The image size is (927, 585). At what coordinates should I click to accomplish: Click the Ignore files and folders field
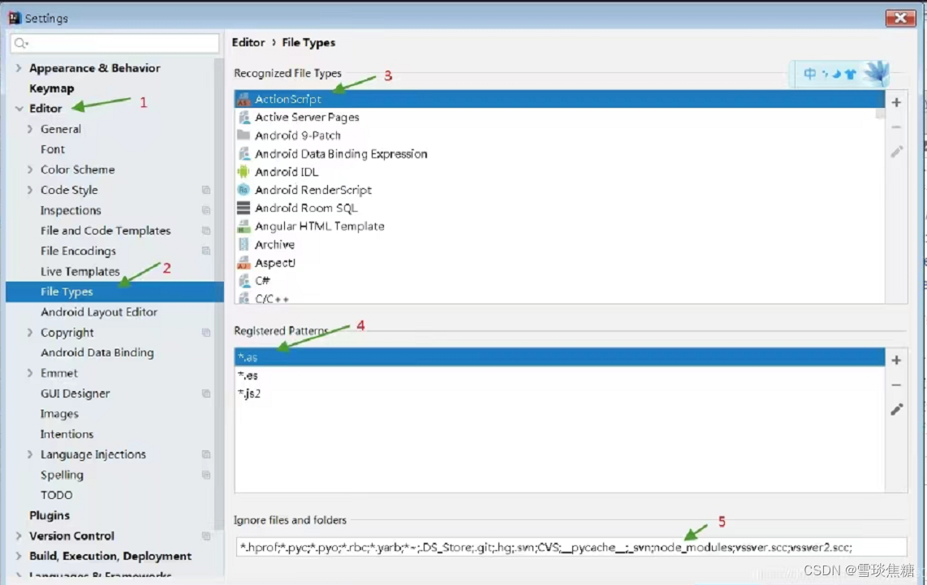(571, 547)
